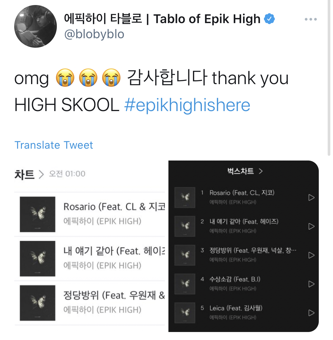Screen dimensions: 333x340
Task: Open the Rosario (Feat. CL, 지코) title in dark chart
Action: tap(242, 193)
